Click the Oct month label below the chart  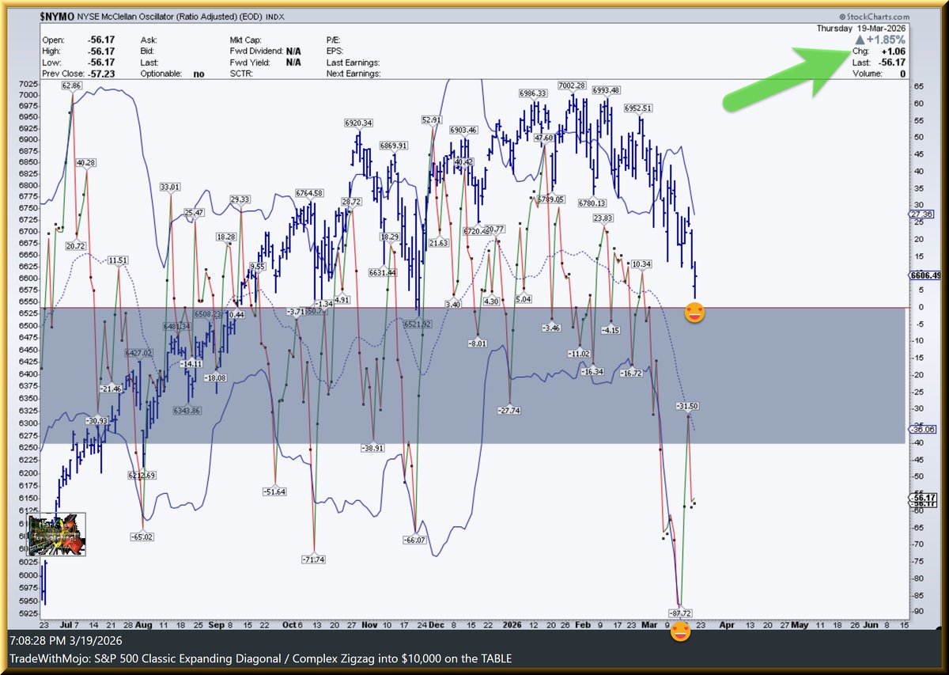pyautogui.click(x=289, y=625)
